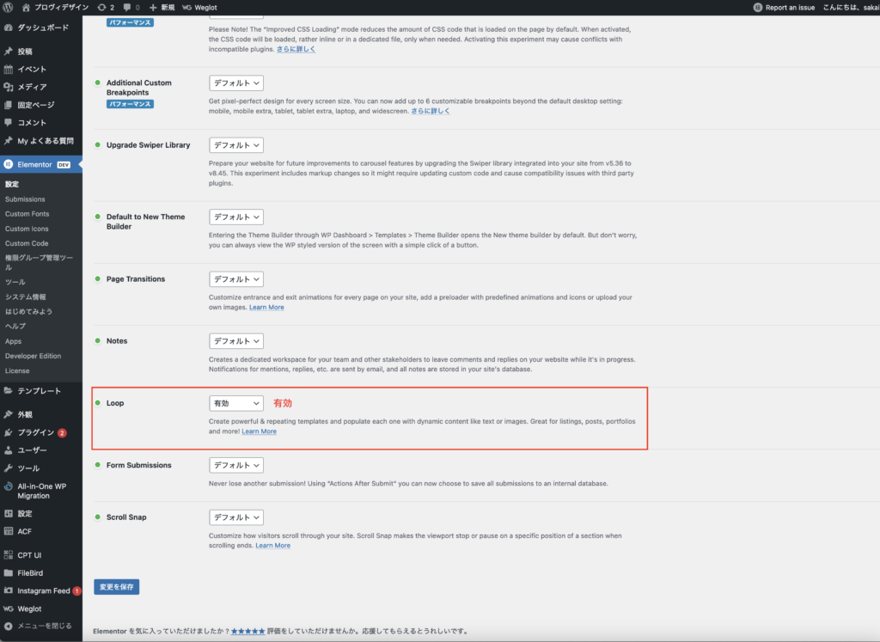880x642 pixels.
Task: Open the Loop experiment dropdown set to 有効
Action: (236, 403)
